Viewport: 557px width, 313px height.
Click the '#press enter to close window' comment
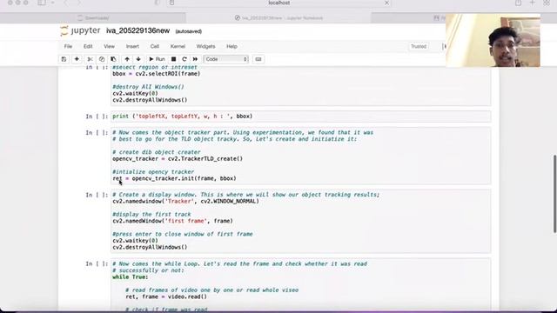tap(183, 234)
